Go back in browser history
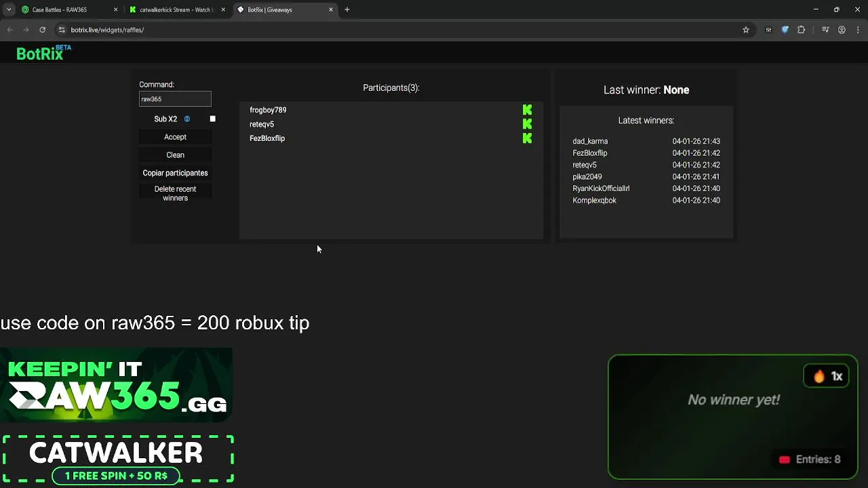Image resolution: width=868 pixels, height=488 pixels. pyautogui.click(x=10, y=30)
